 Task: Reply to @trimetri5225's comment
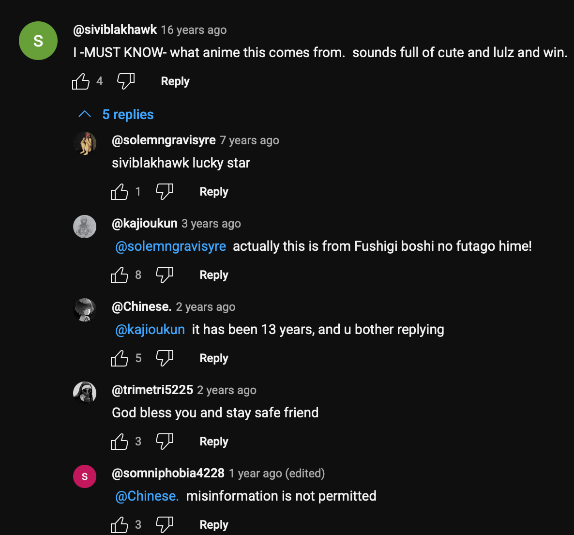click(x=214, y=442)
